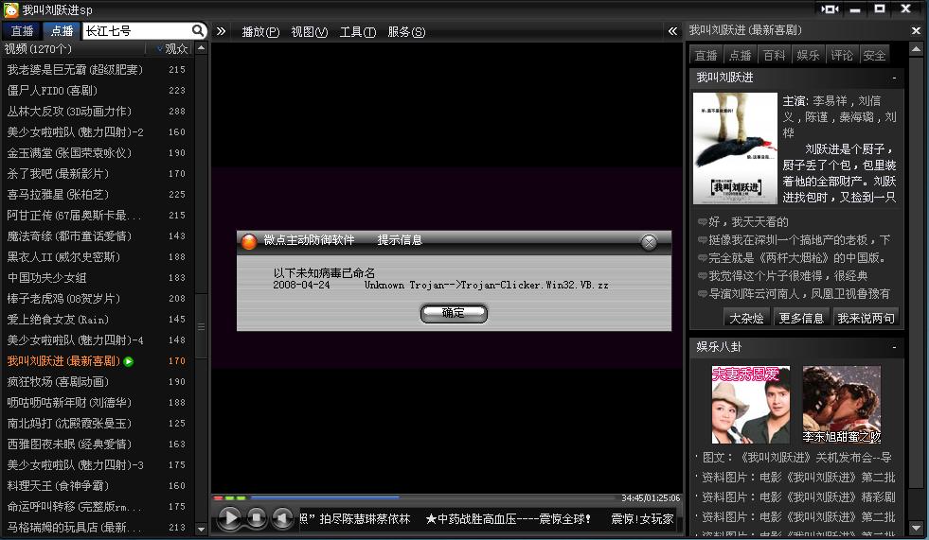This screenshot has width=929, height=540.
Task: Click the 我叫刘跃进 movie poster thumbnail
Action: (735, 148)
